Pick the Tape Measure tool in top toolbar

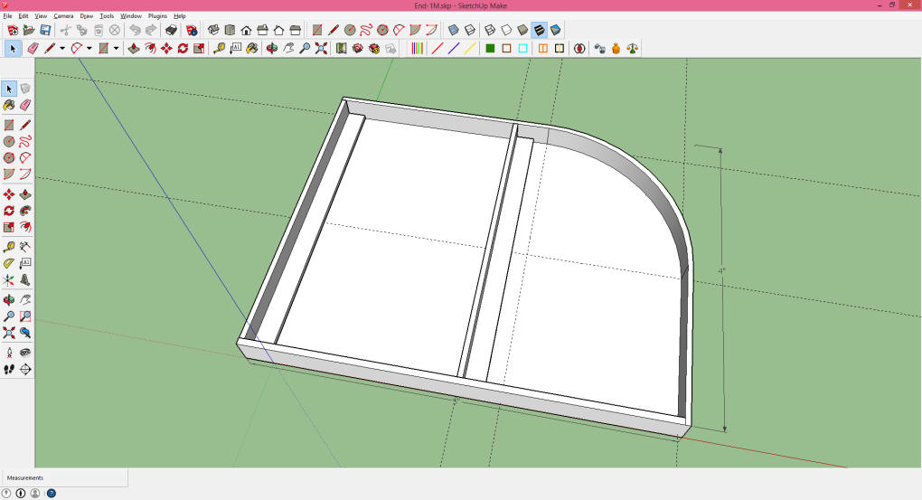219,48
